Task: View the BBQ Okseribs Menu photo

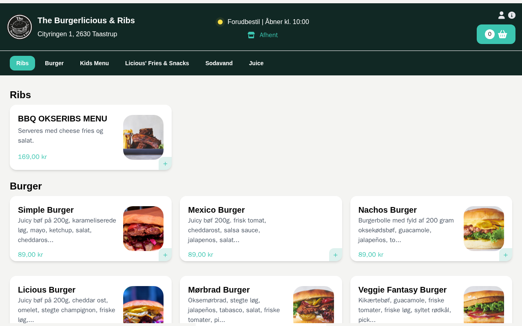Action: click(143, 137)
